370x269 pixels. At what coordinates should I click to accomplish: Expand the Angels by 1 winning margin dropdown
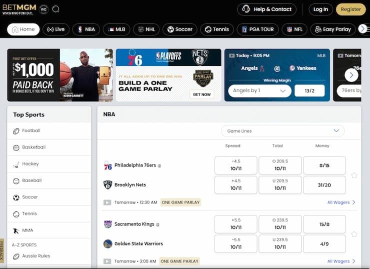tap(259, 90)
